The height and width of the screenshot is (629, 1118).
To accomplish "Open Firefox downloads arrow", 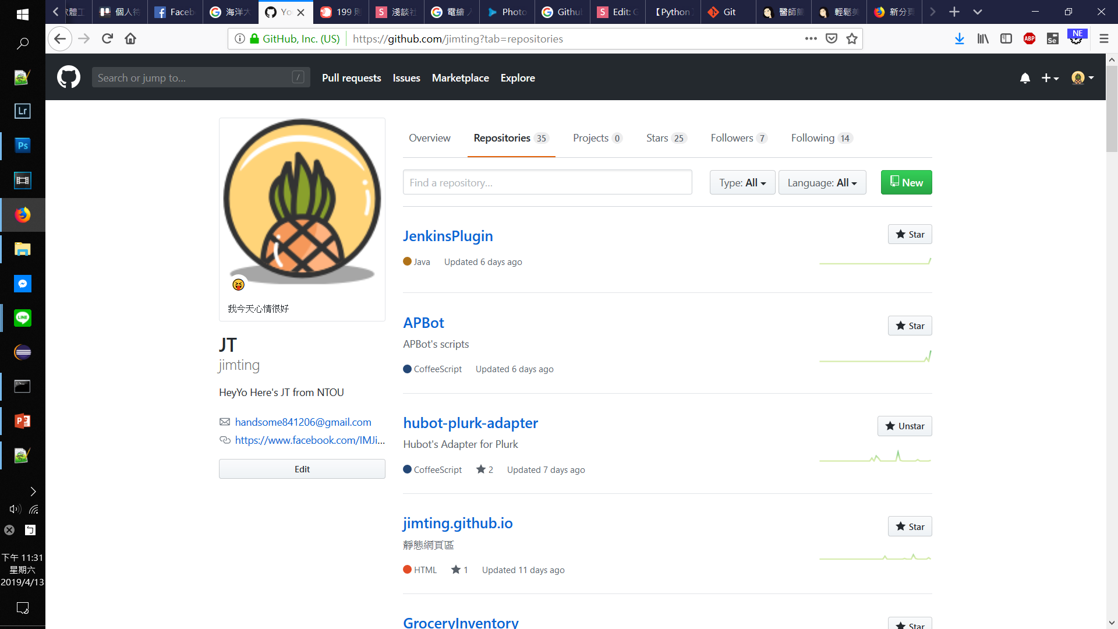I will [960, 39].
